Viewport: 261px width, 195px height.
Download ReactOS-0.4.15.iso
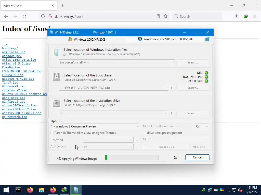click(18, 79)
